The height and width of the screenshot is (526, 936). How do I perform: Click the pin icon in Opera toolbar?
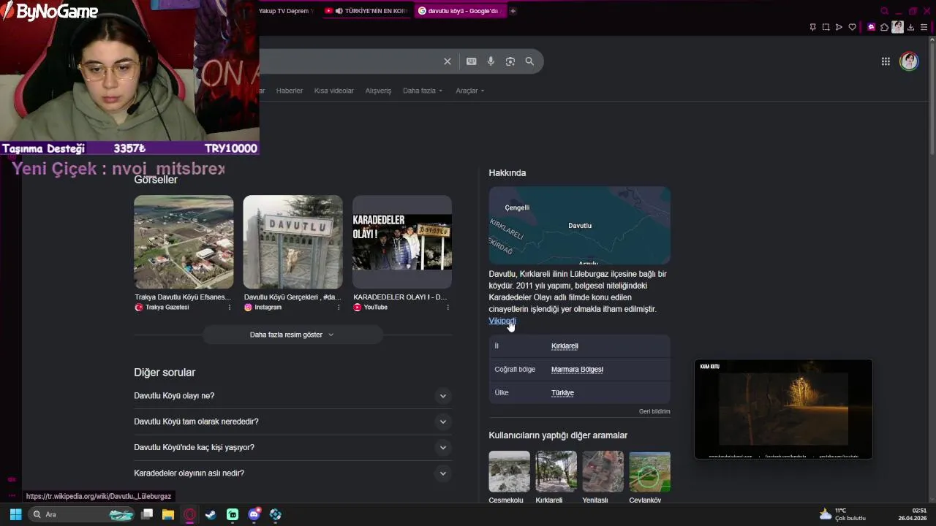point(812,27)
